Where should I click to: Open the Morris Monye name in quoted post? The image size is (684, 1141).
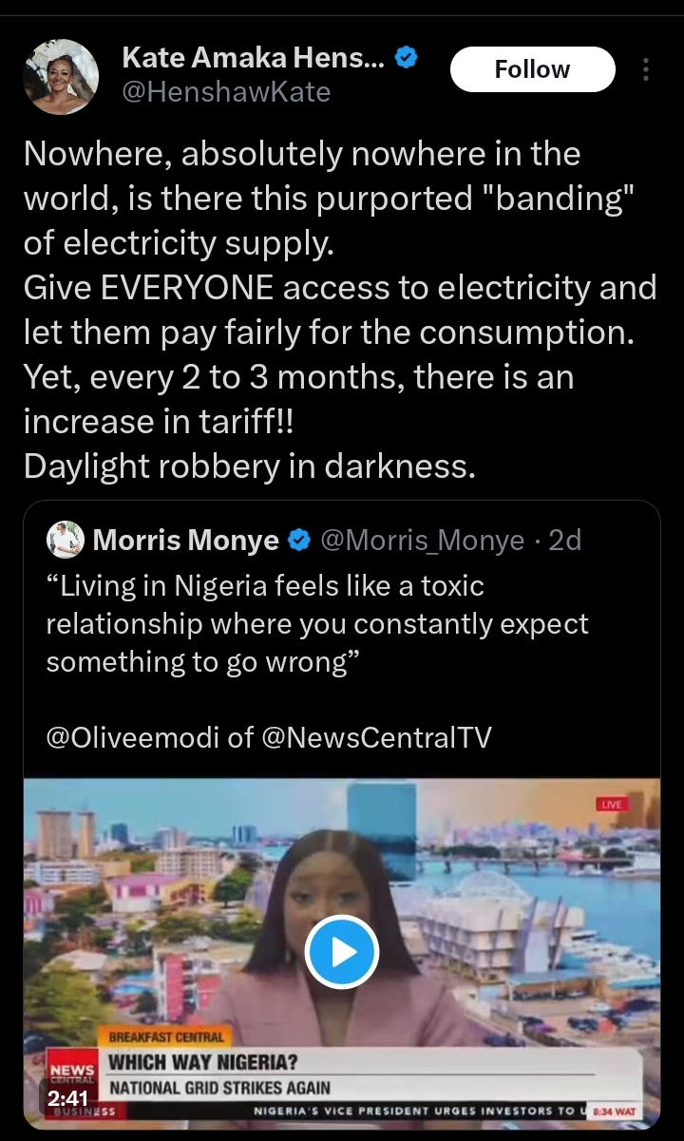coord(185,541)
